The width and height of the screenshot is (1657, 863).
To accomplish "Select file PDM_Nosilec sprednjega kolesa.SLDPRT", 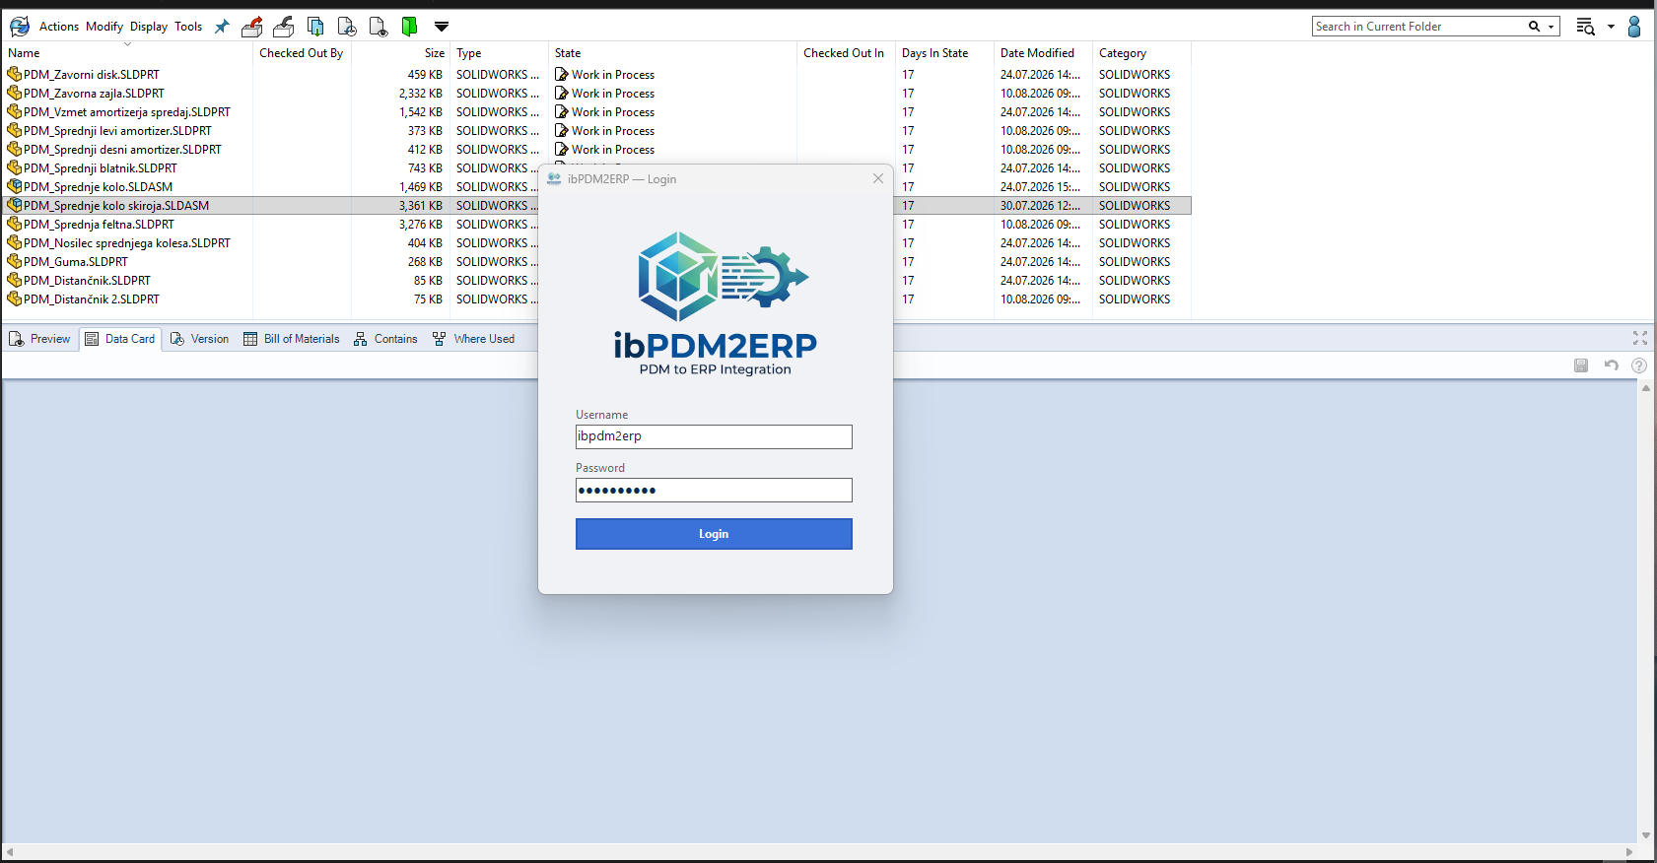I will (x=127, y=243).
